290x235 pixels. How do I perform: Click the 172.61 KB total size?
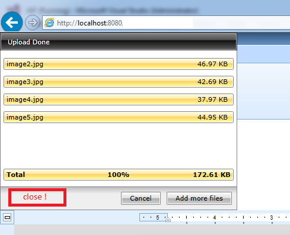(212, 175)
